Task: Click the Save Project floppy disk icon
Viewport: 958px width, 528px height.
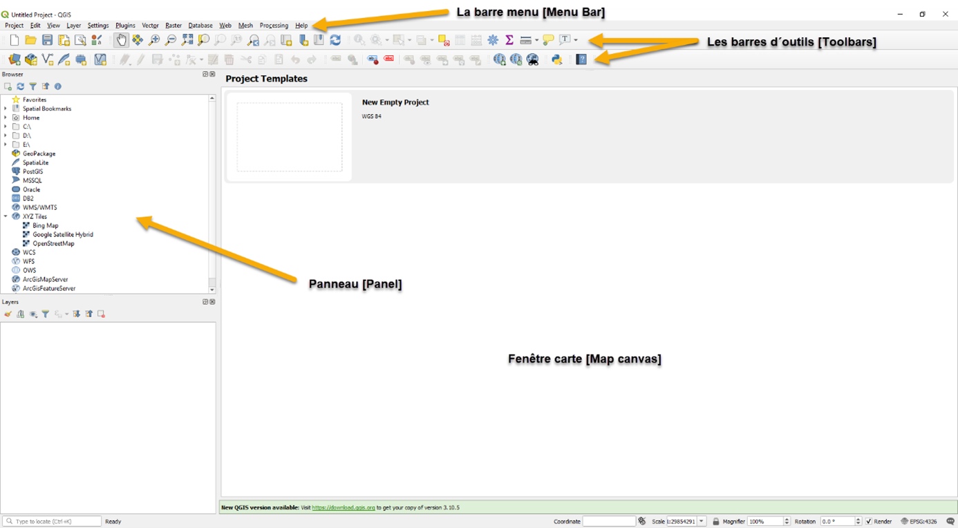Action: [47, 40]
